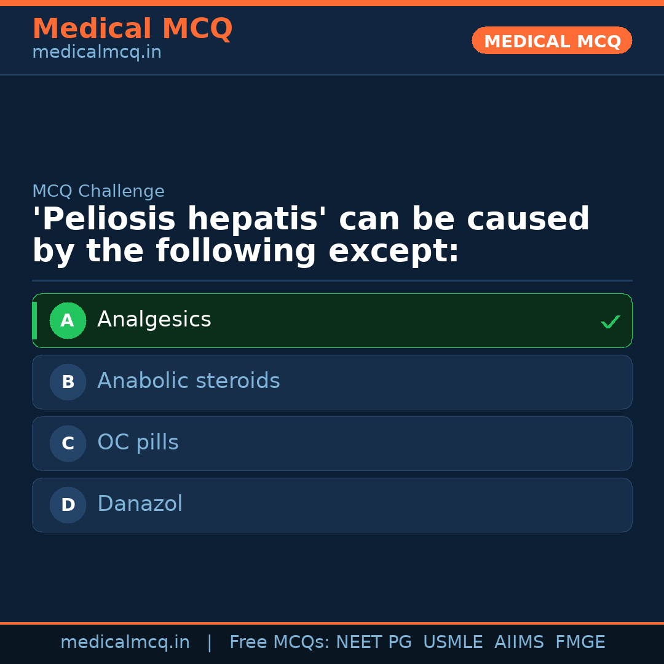The width and height of the screenshot is (664, 664).
Task: Click the D option circle badge
Action: 68,505
